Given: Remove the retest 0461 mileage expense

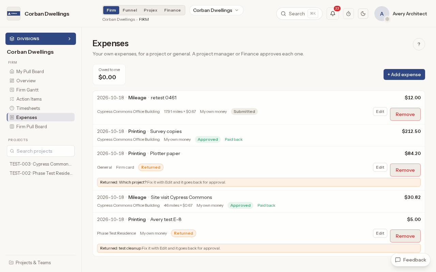Looking at the screenshot, I should [405, 114].
